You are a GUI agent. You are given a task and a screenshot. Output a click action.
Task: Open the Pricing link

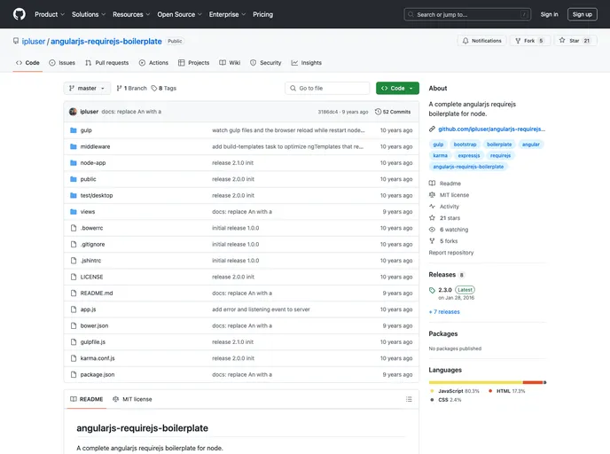(263, 14)
